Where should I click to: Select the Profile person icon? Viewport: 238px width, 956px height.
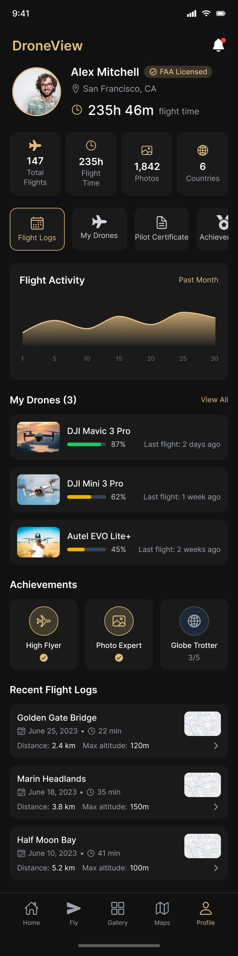(x=206, y=908)
